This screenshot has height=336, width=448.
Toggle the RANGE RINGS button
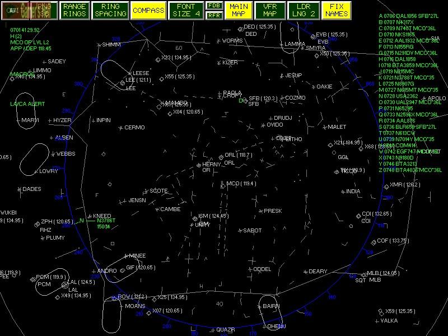74,10
